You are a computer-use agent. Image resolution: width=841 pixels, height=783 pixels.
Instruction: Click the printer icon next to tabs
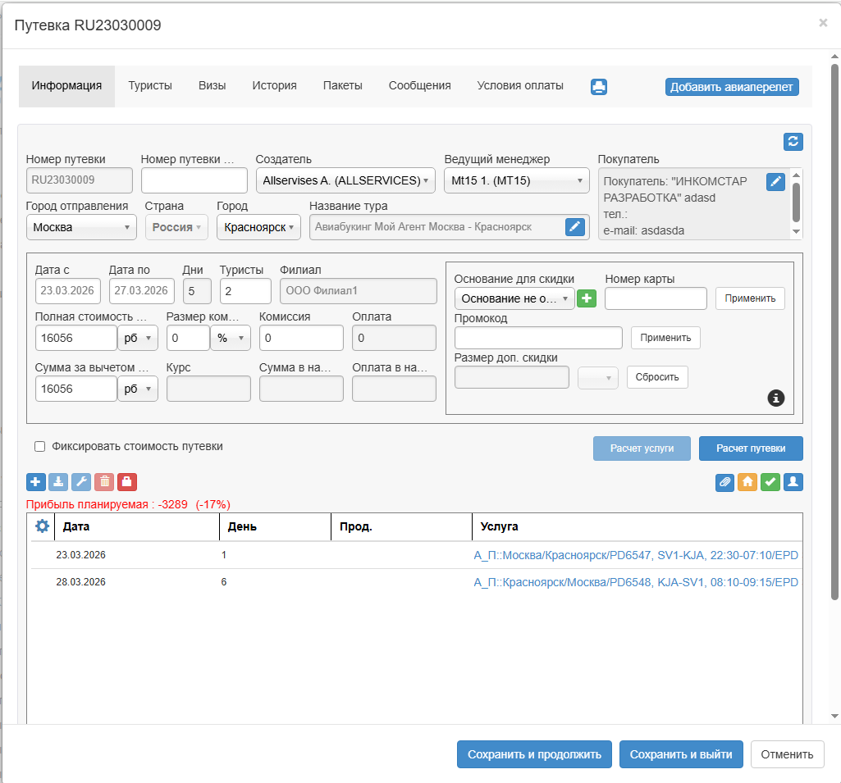[x=599, y=87]
